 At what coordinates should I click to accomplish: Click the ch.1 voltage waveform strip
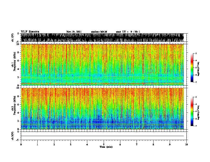(102, 38)
